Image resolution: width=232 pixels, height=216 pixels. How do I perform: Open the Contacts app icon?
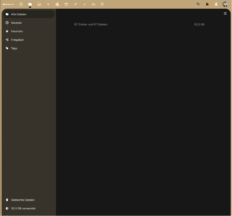pos(57,4)
